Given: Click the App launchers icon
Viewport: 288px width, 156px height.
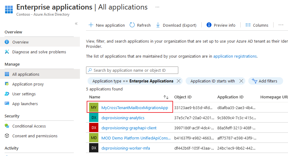Looking at the screenshot, I should 7,104.
